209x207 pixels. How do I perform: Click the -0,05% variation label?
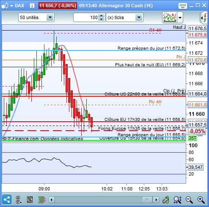pos(197,131)
